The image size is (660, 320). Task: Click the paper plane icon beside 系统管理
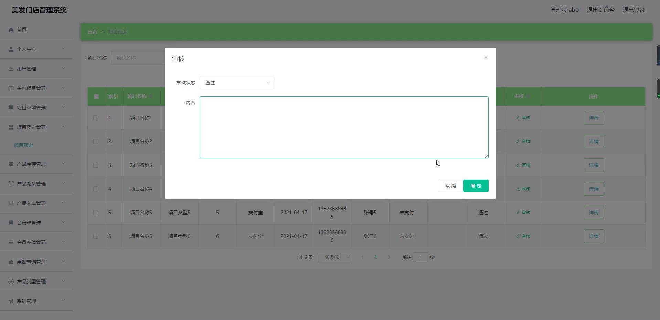(x=11, y=301)
